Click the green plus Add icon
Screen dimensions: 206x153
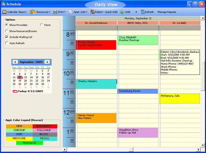pos(122,12)
